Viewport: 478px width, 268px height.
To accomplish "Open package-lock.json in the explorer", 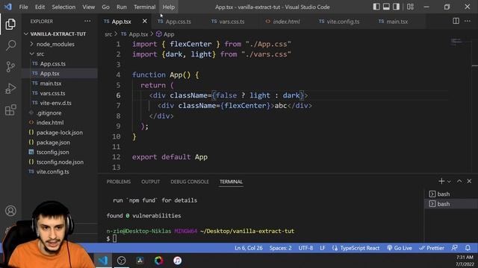I will tap(60, 133).
